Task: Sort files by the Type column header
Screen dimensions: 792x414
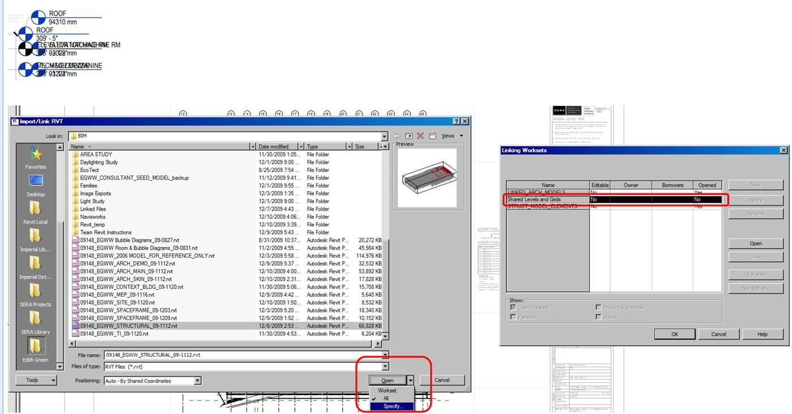Action: (326, 147)
